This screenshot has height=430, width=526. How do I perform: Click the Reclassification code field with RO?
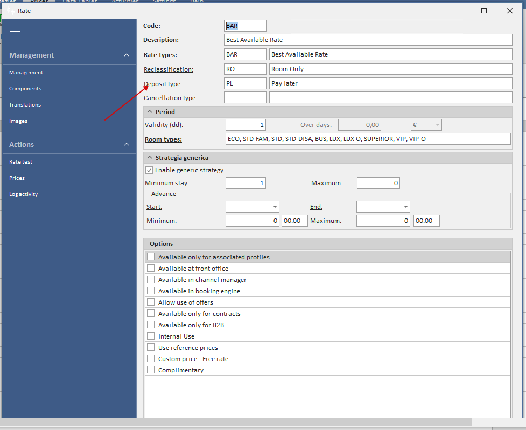tap(246, 69)
